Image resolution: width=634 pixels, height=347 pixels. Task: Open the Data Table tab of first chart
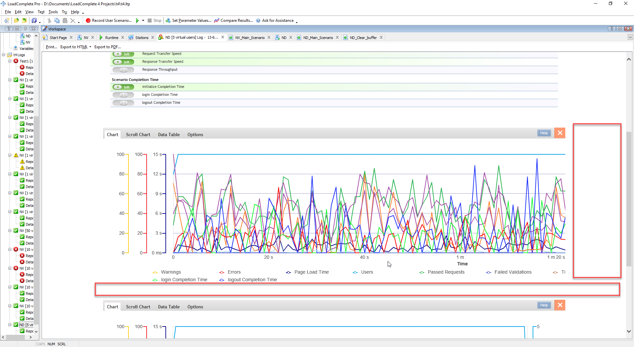click(x=169, y=135)
